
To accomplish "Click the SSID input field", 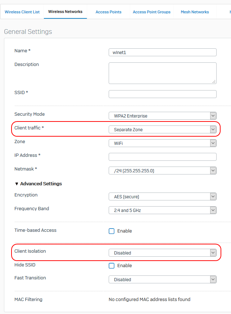I will [163, 94].
